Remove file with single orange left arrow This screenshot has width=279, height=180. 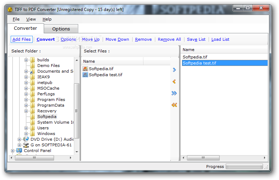174,81
